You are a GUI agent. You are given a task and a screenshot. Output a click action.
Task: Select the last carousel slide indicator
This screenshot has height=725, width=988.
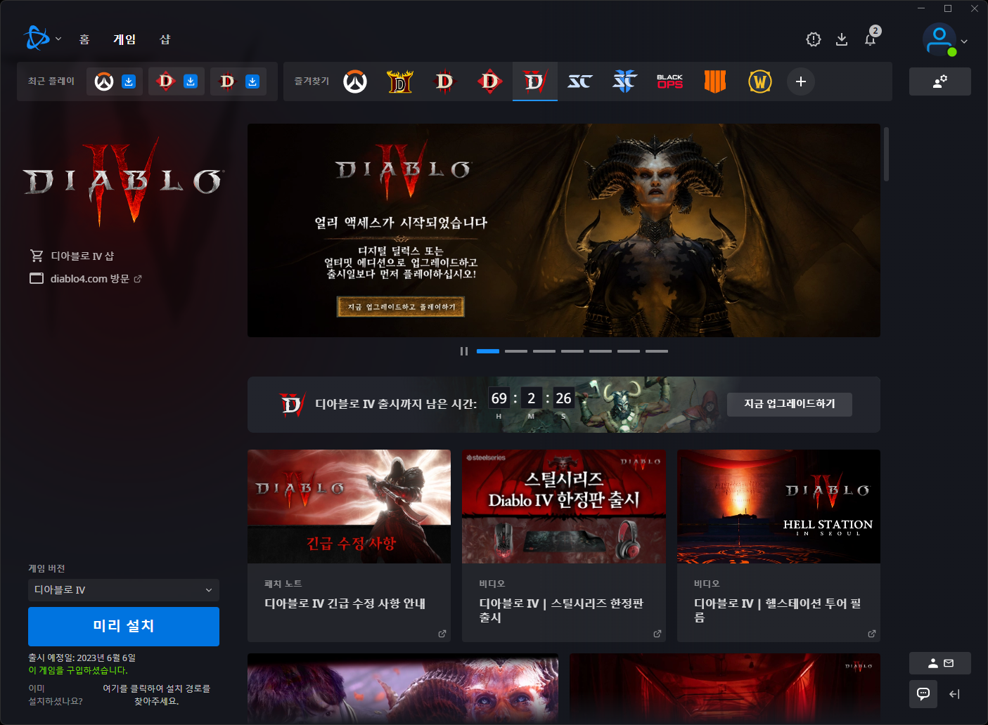click(657, 351)
